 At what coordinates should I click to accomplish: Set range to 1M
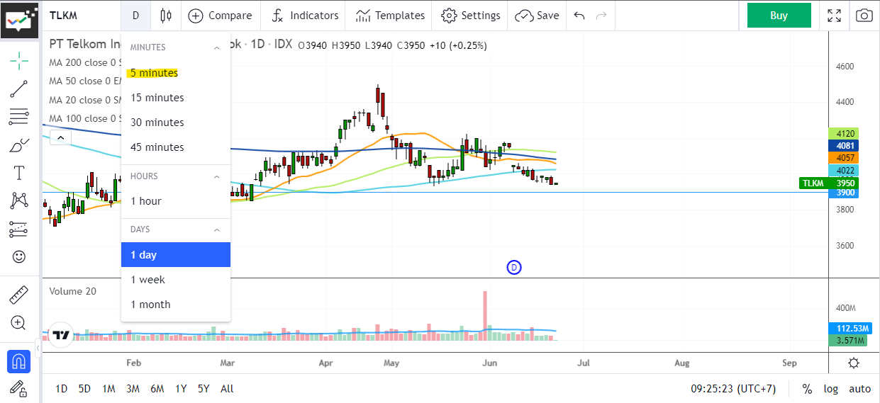[x=108, y=389]
